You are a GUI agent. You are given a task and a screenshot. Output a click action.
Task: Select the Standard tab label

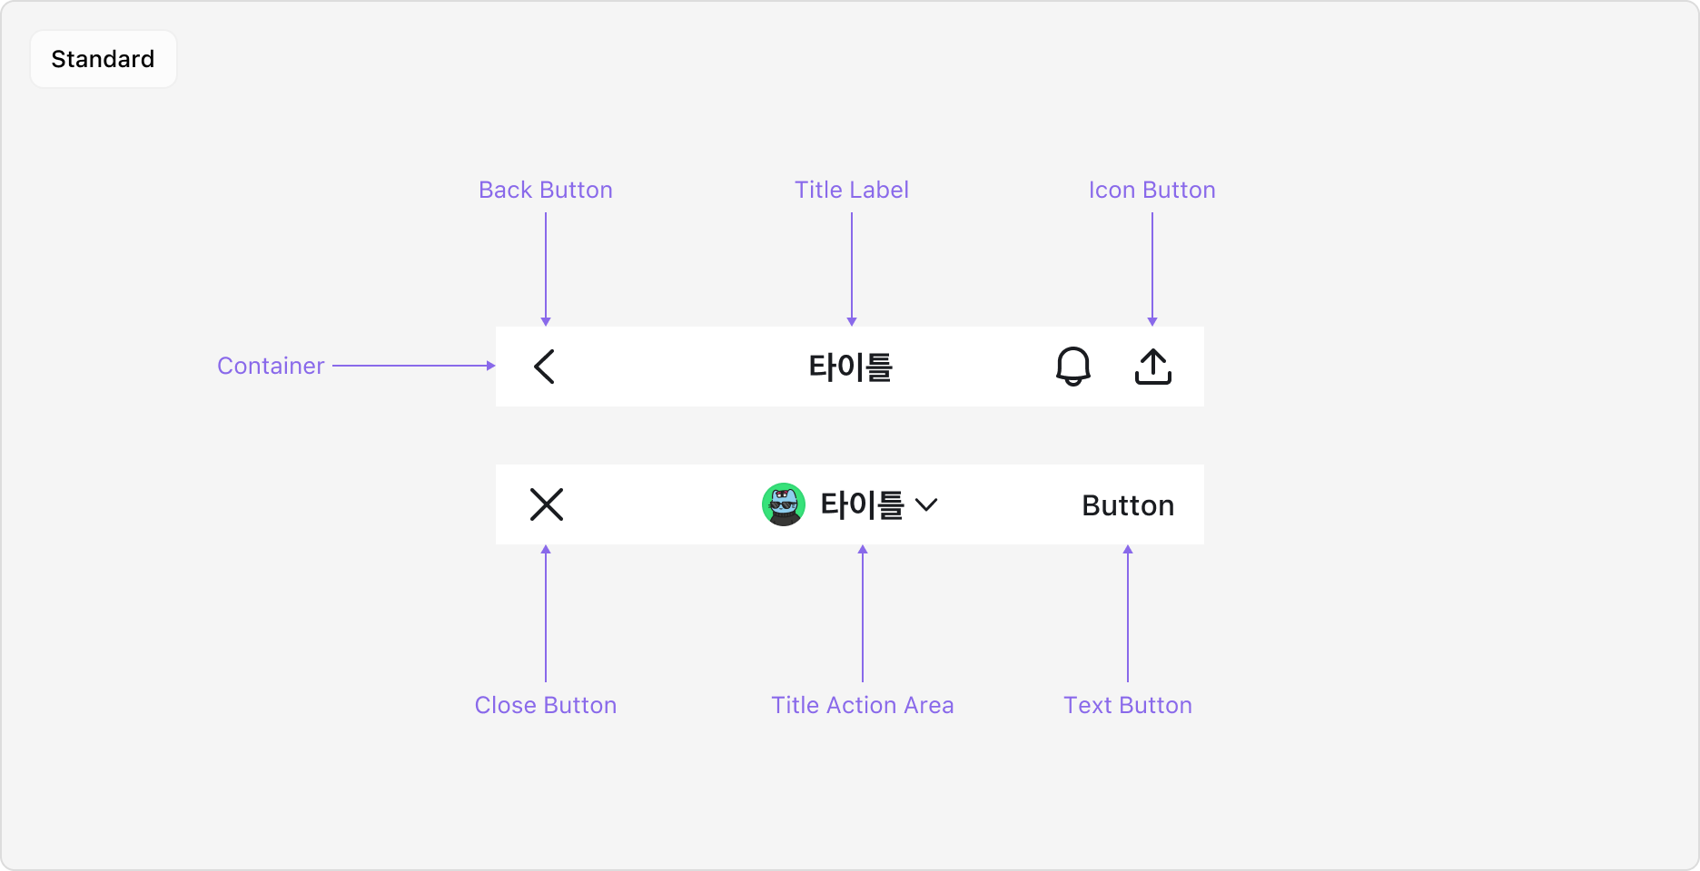[103, 58]
